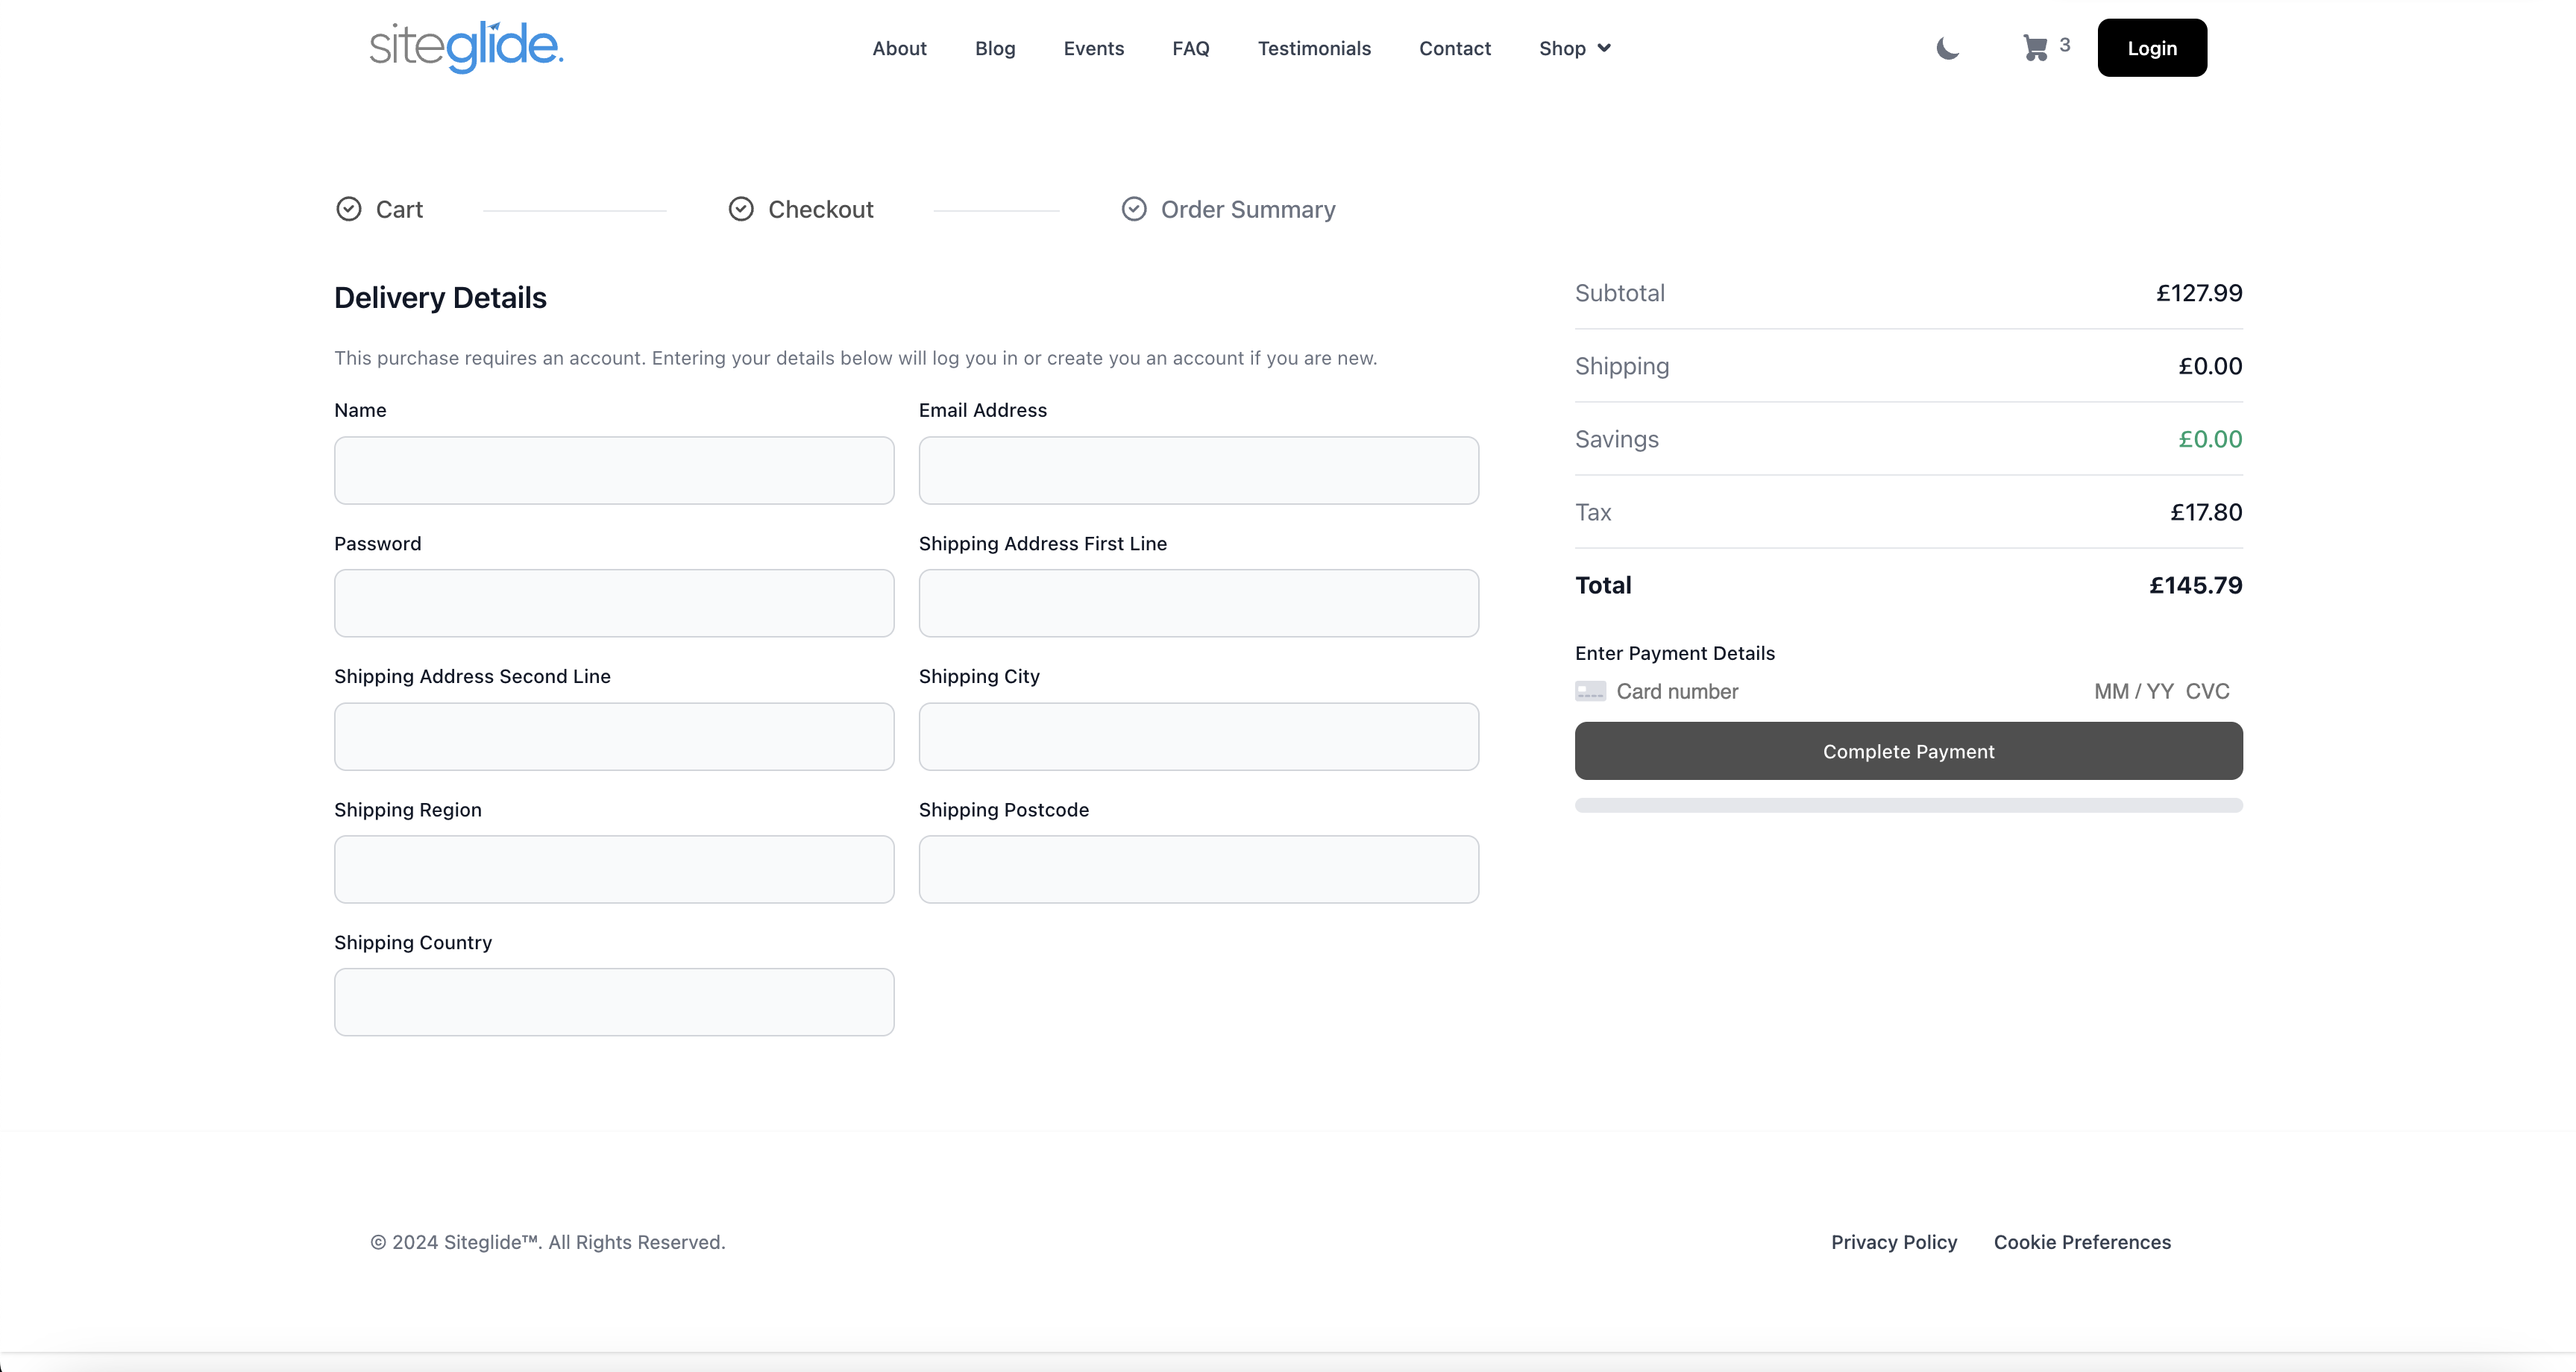Viewport: 2576px width, 1372px height.
Task: Click the Order Summary checkmark icon
Action: [1133, 209]
